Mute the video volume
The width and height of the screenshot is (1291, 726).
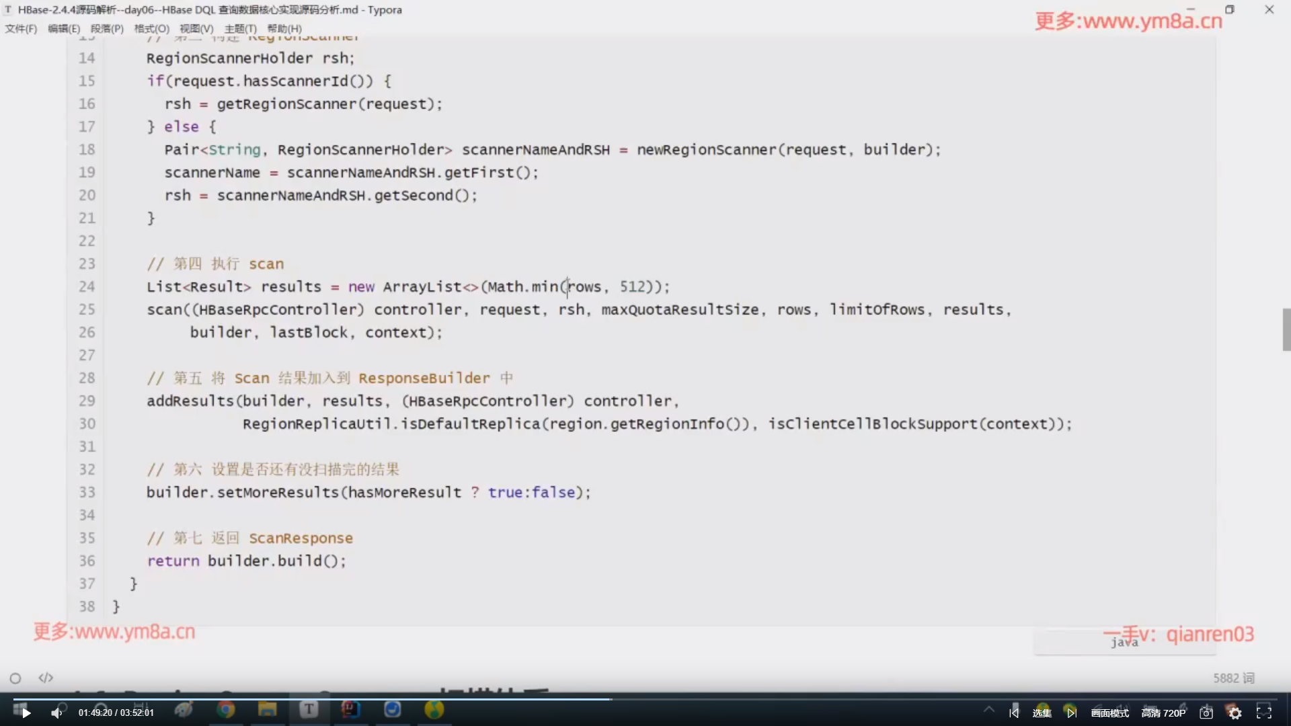point(57,713)
